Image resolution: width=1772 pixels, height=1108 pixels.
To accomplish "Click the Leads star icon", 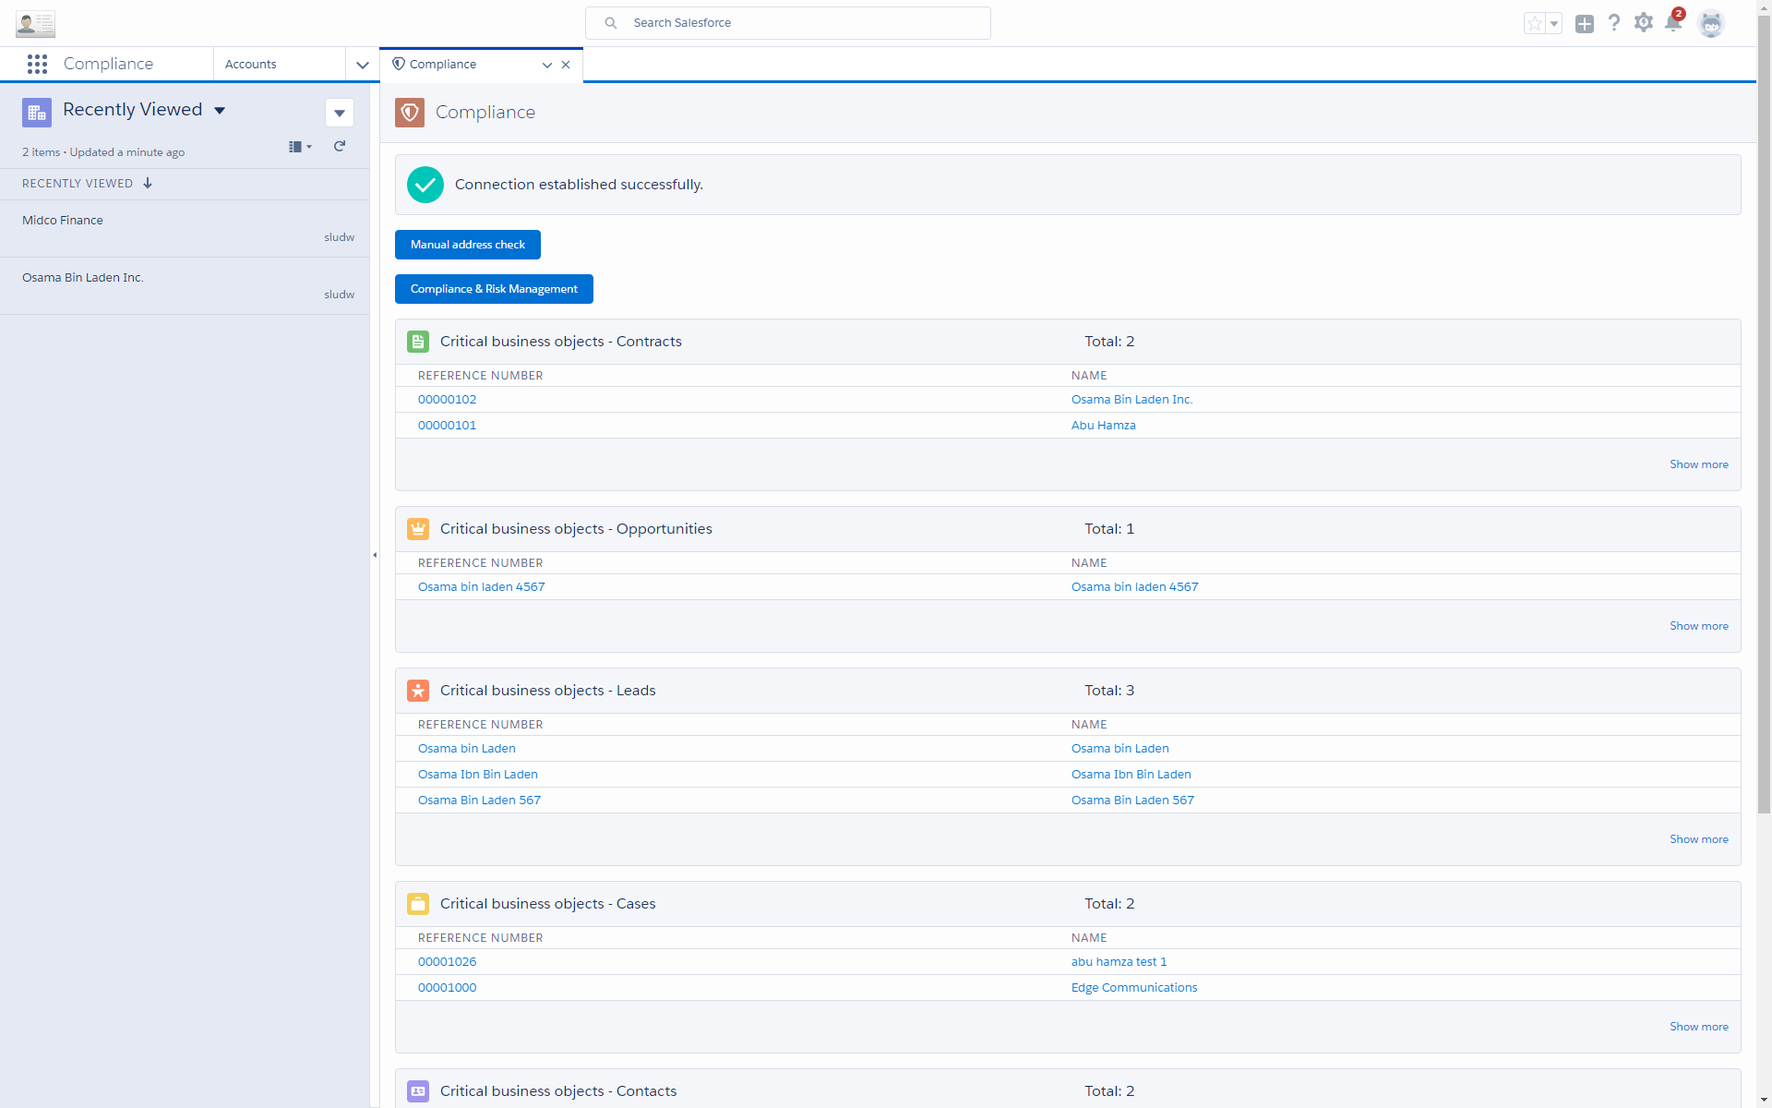I will coord(418,690).
